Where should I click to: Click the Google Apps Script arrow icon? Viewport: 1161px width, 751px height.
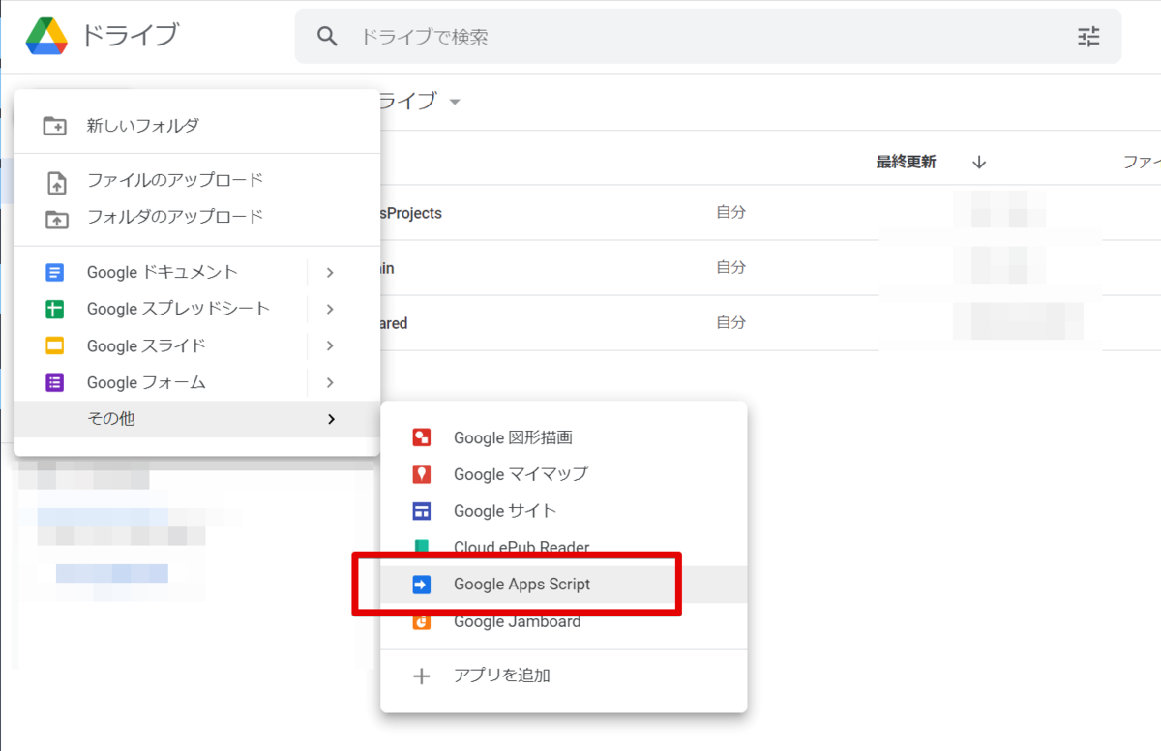[x=421, y=585]
